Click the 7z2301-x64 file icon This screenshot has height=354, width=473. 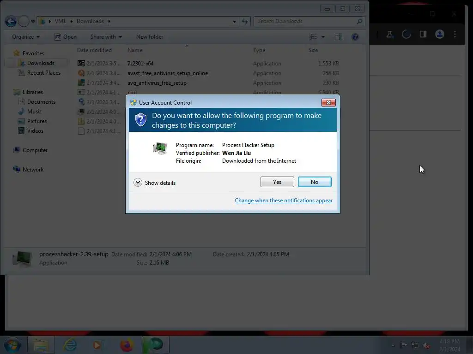(x=81, y=63)
